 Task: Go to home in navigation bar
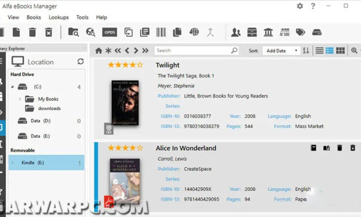(99, 50)
